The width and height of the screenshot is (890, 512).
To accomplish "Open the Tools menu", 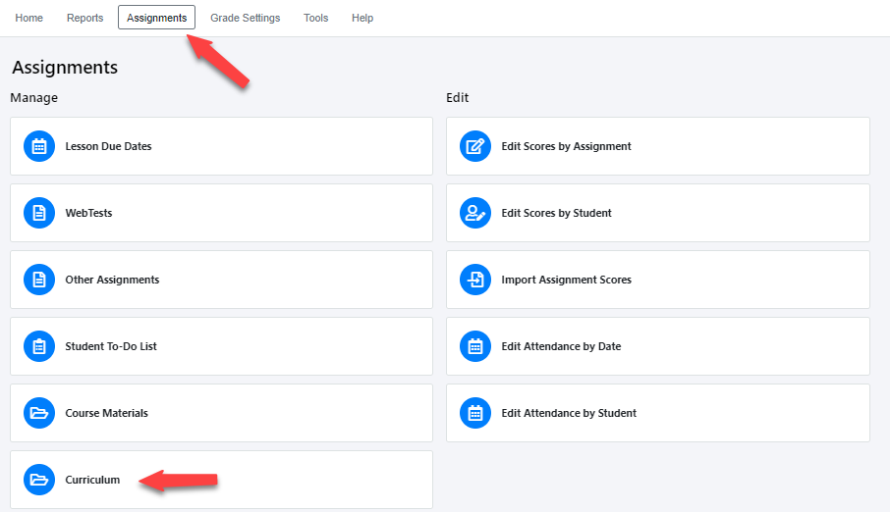I will (x=315, y=18).
